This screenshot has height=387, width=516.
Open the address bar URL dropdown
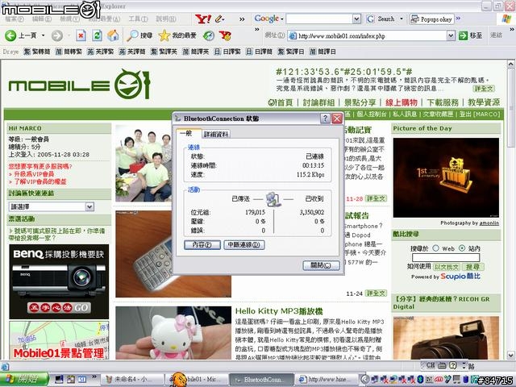(x=451, y=35)
